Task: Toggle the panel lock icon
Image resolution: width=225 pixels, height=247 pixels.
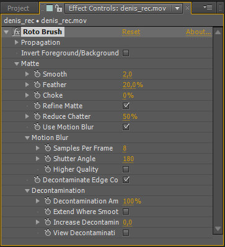Action: [x=59, y=8]
